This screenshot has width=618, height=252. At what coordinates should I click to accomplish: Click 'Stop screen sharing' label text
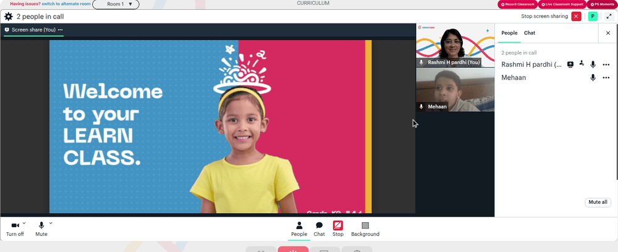[x=544, y=16]
